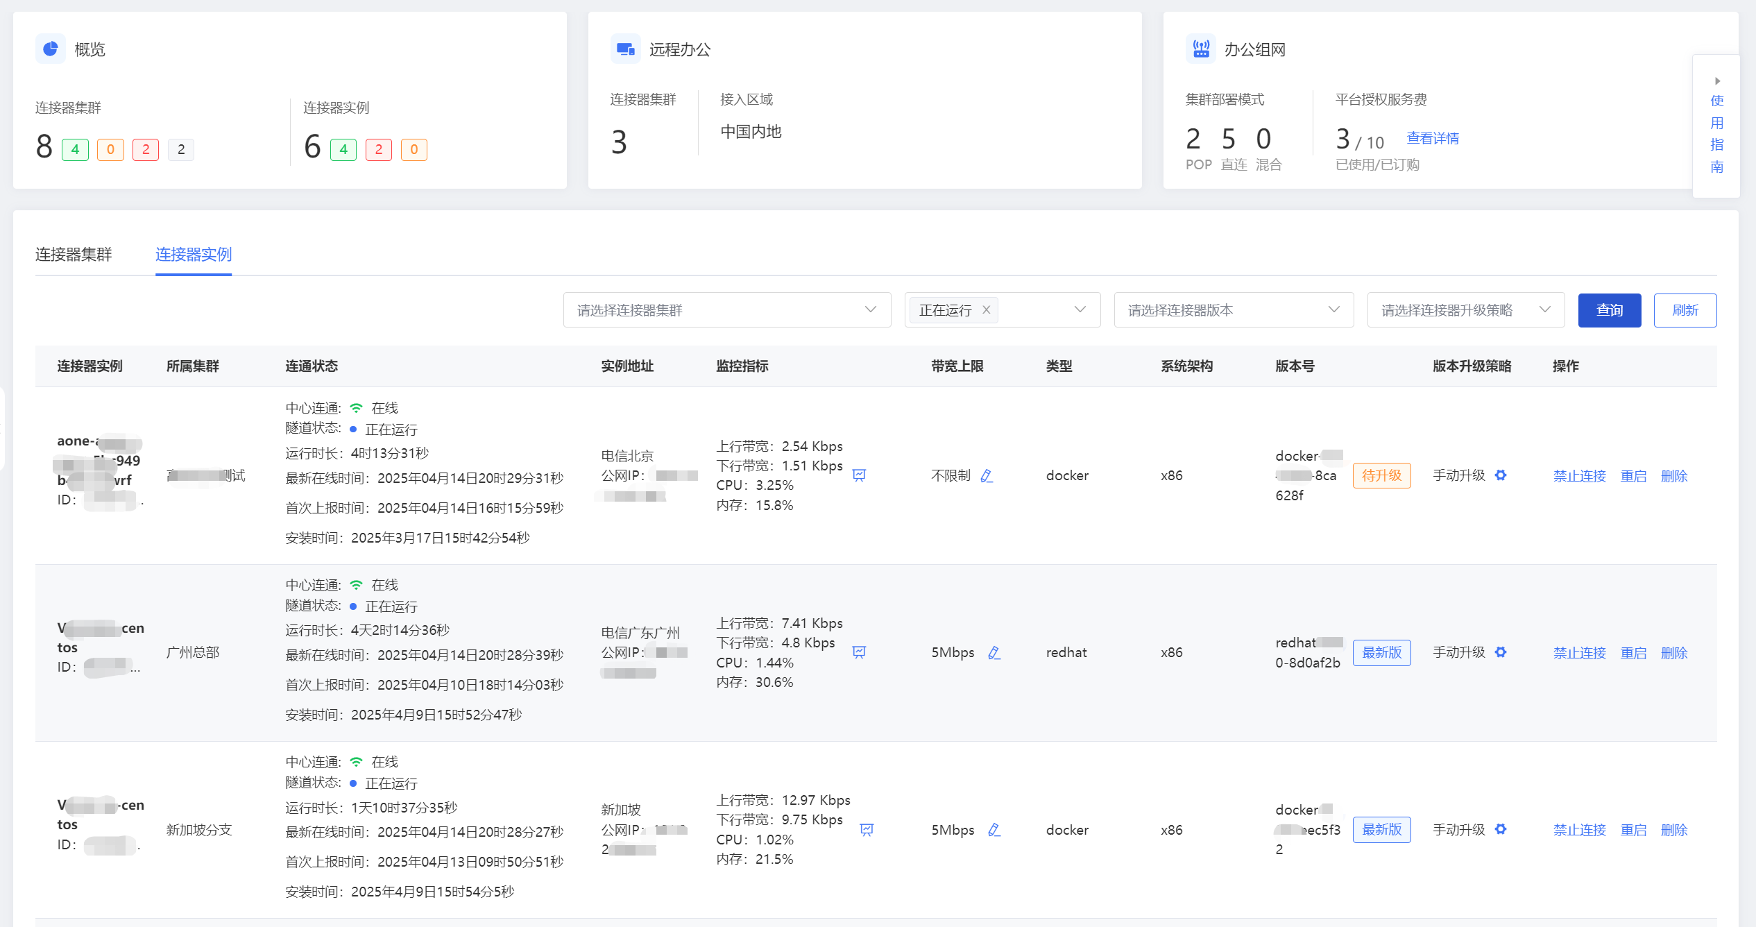Screen dimensions: 1756x927
Task: Click orange instance count badge 0
Action: (414, 149)
